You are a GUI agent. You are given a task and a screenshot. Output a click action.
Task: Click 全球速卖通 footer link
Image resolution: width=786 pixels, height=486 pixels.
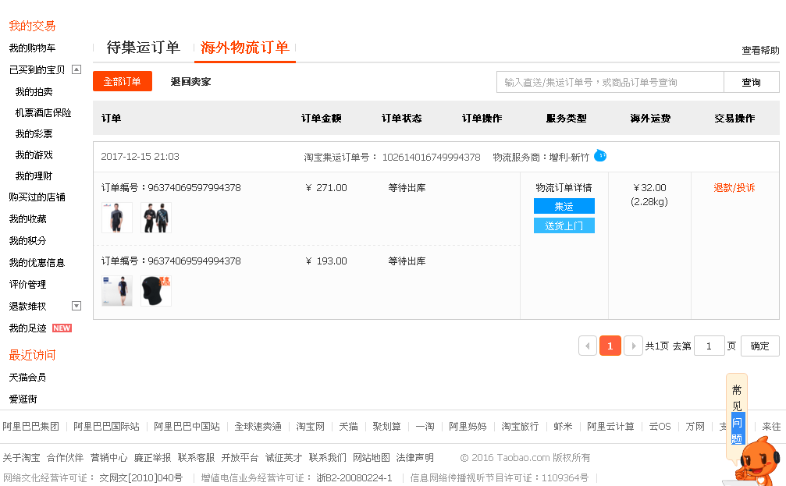tap(258, 427)
